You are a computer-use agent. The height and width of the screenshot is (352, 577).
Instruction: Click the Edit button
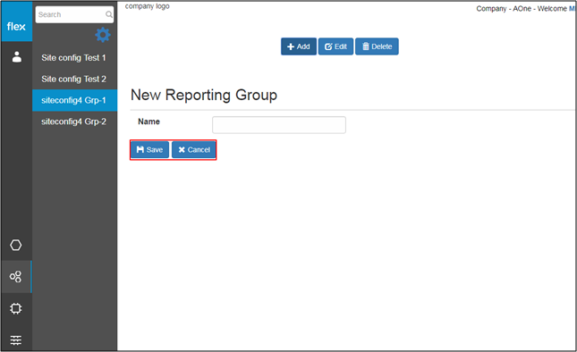(335, 46)
